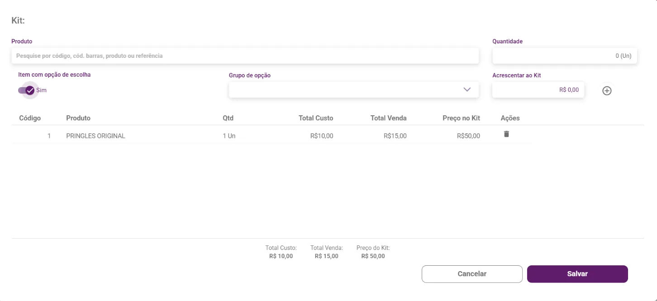The image size is (657, 301).
Task: Click the 'Ações' column header
Action: pos(510,118)
